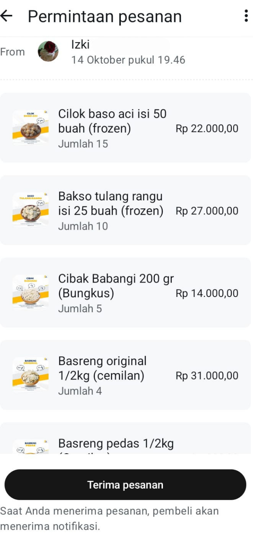Click the Cilok Baso Aci product image

click(x=31, y=127)
